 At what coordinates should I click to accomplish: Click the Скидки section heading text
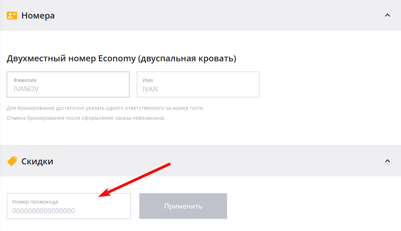click(x=37, y=161)
